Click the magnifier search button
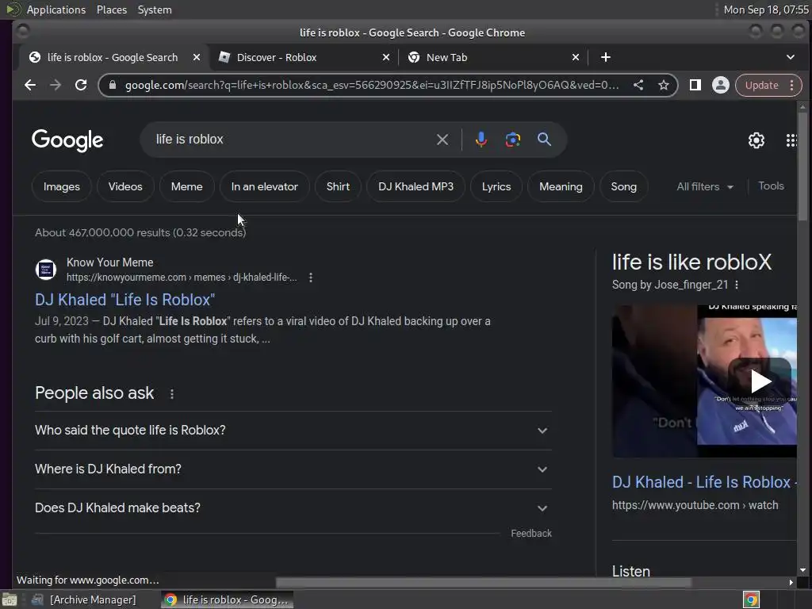This screenshot has width=812, height=609. click(544, 140)
